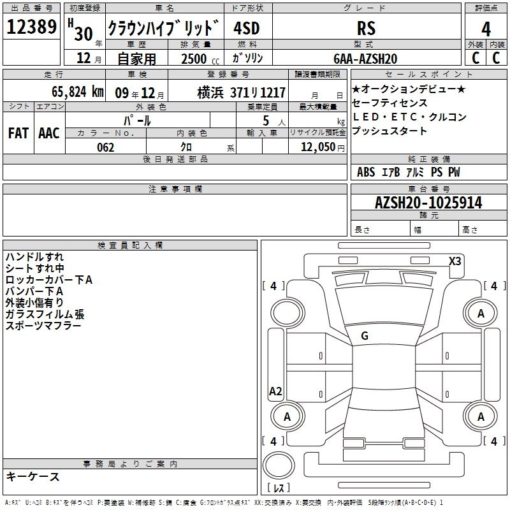This screenshot has width=510, height=510.
Task: Select the door shape value 4SD
Action: point(247,28)
